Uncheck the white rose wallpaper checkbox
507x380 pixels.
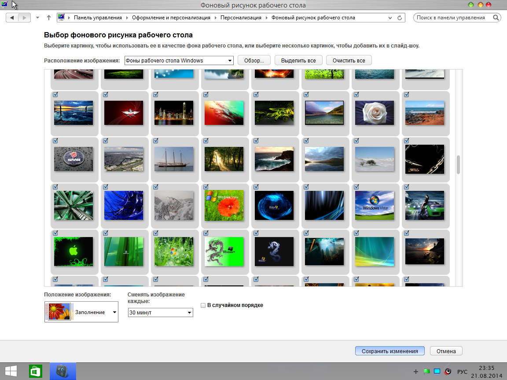click(356, 95)
